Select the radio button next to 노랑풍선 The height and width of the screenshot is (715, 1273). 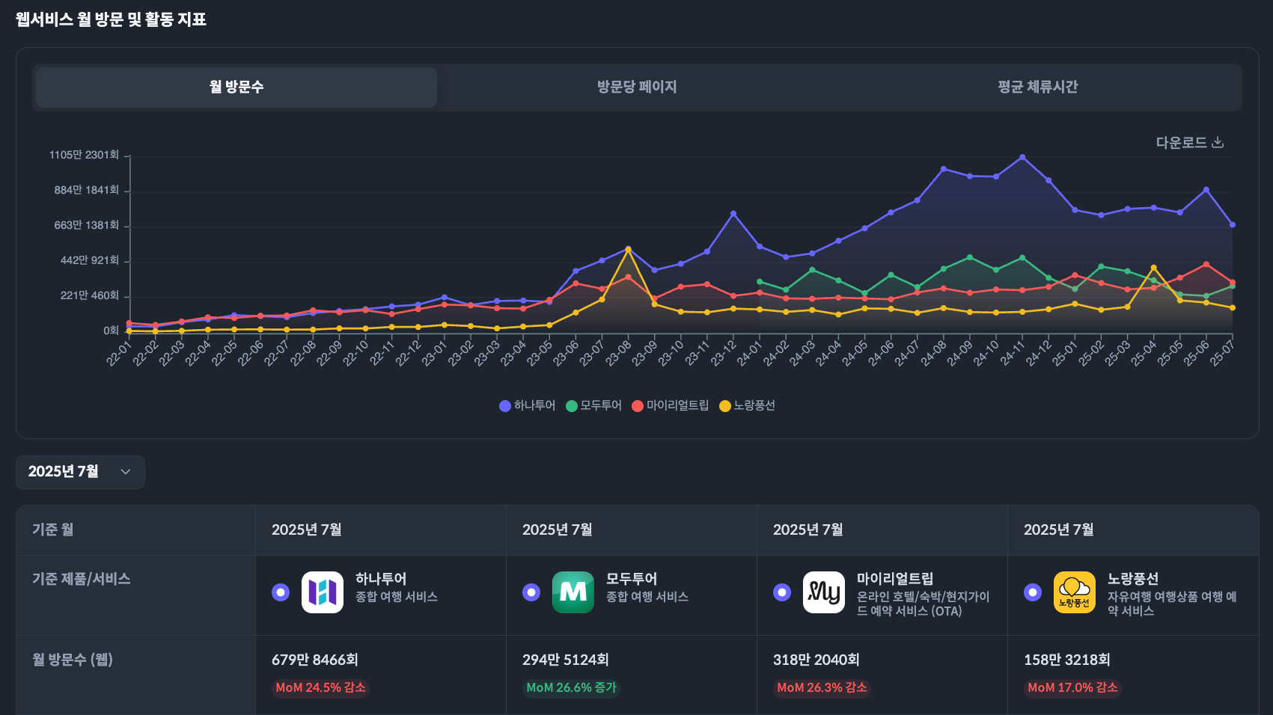1033,592
